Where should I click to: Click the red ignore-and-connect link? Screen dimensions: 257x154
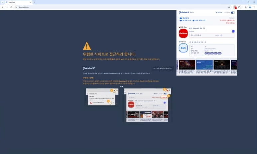point(227,21)
